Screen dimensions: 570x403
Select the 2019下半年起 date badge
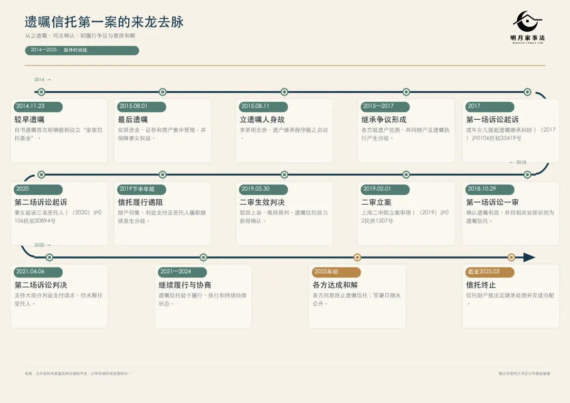click(142, 189)
